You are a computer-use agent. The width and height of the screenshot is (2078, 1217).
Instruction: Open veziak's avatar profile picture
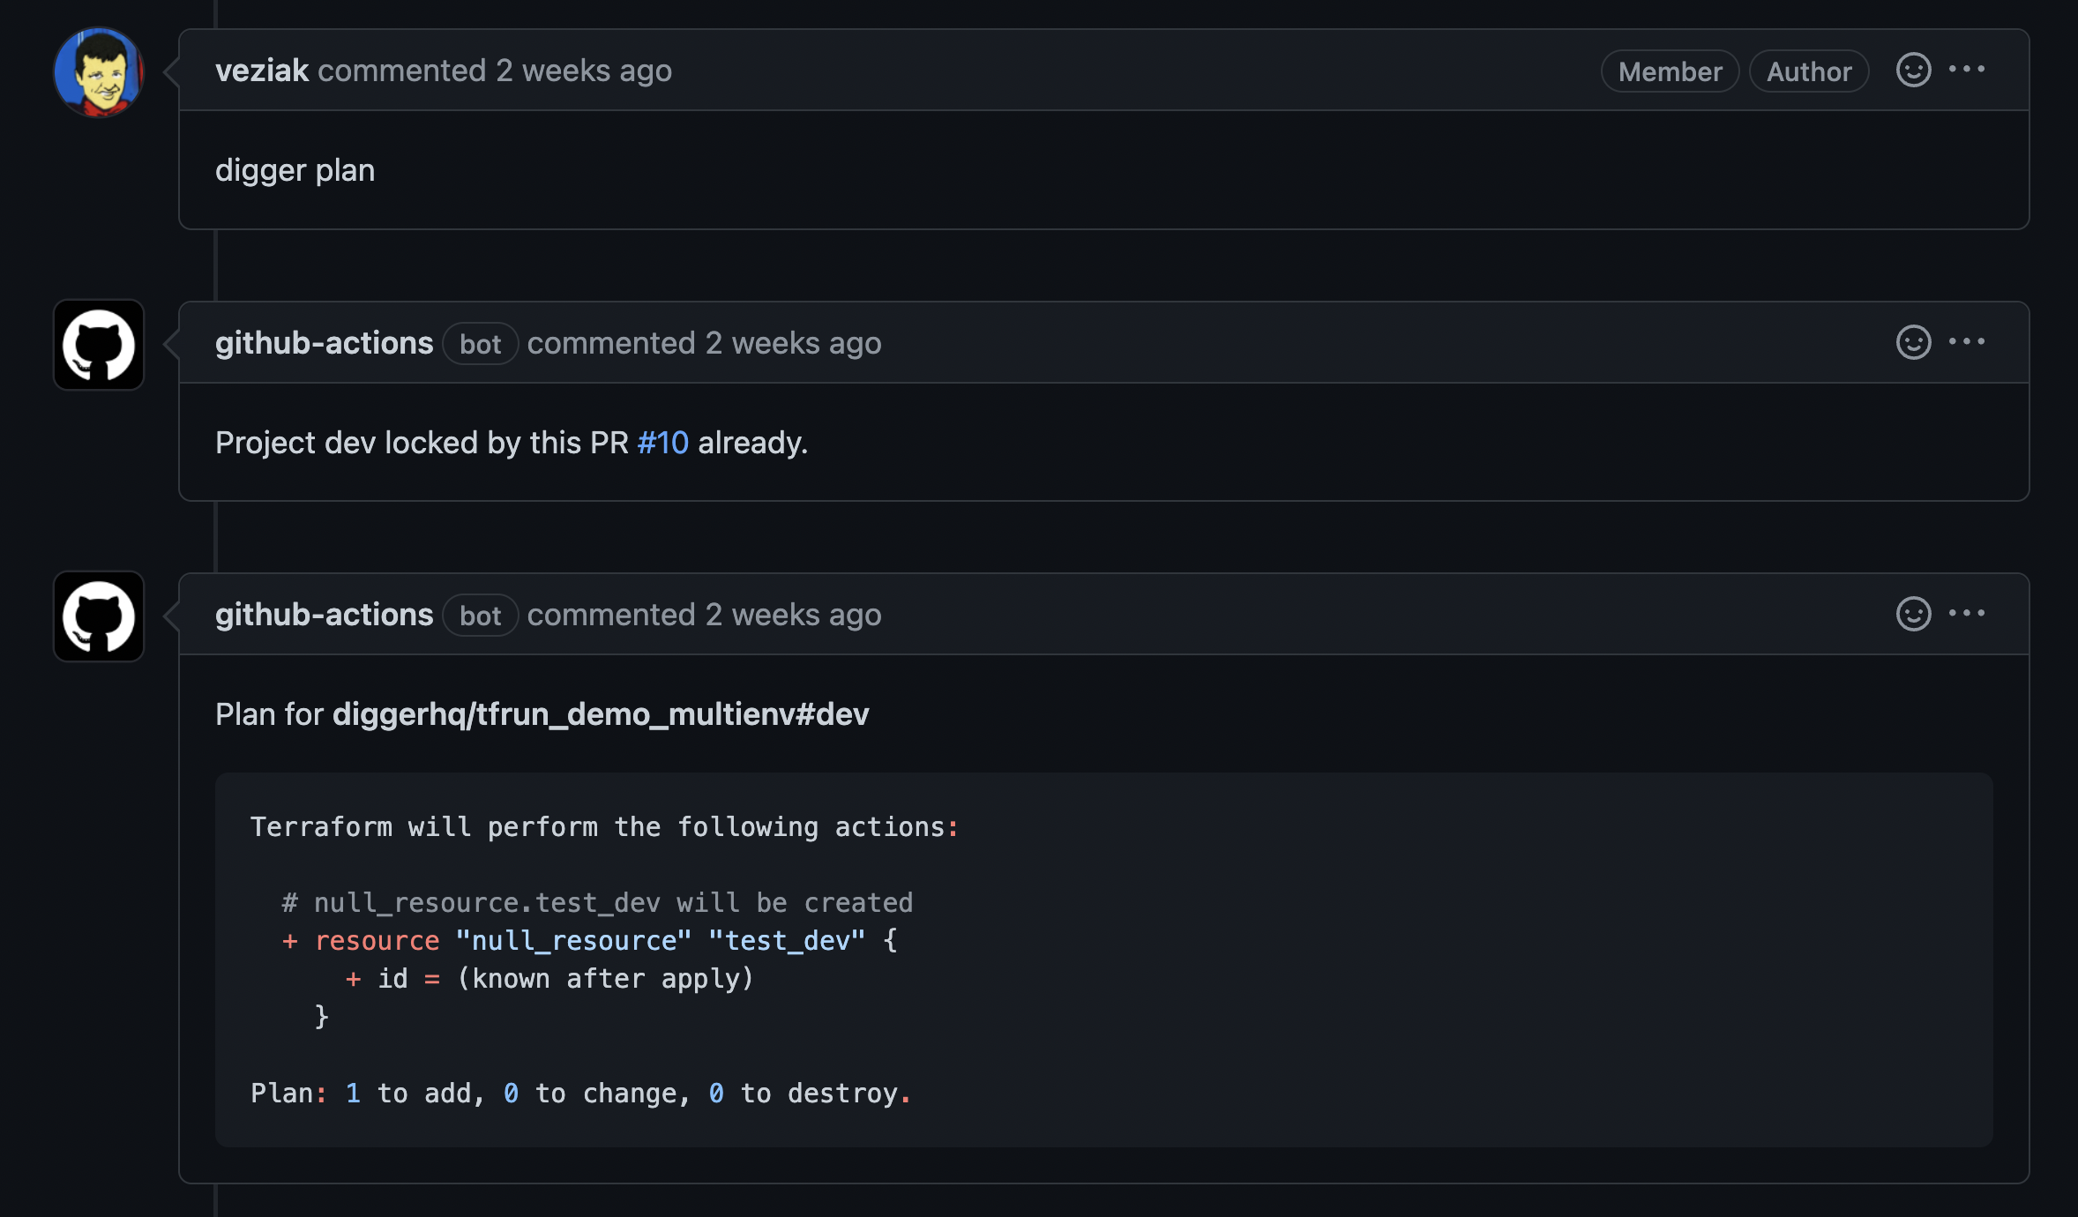click(99, 72)
